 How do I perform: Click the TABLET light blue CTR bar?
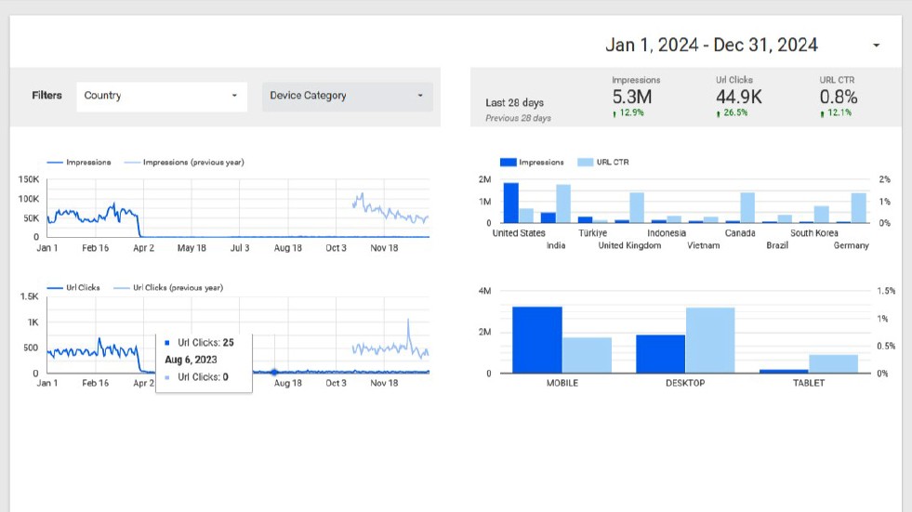tap(833, 363)
